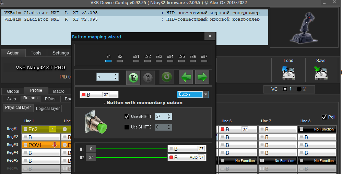
Task: Open the Tools tab
Action: [36, 53]
